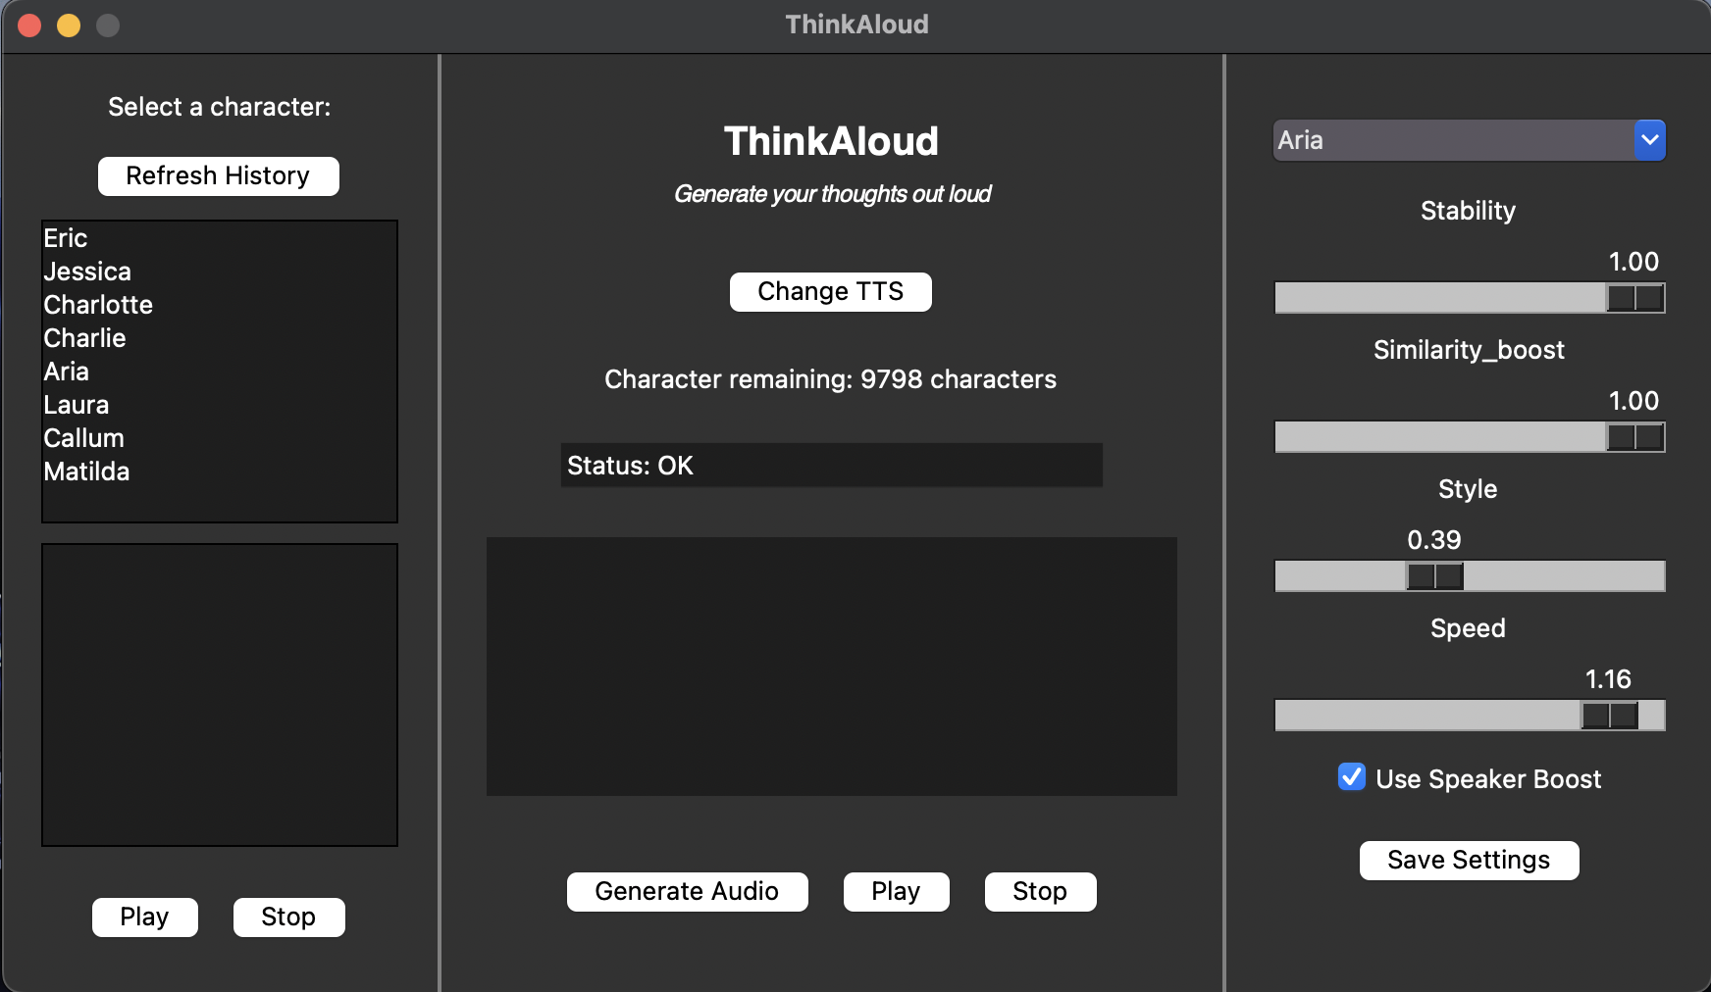Select Aria in the character list
The image size is (1711, 992).
(x=219, y=372)
